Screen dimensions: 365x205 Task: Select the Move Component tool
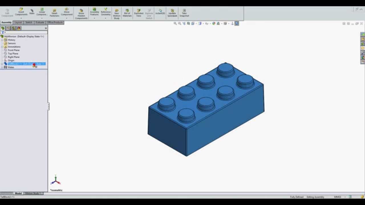[66, 12]
